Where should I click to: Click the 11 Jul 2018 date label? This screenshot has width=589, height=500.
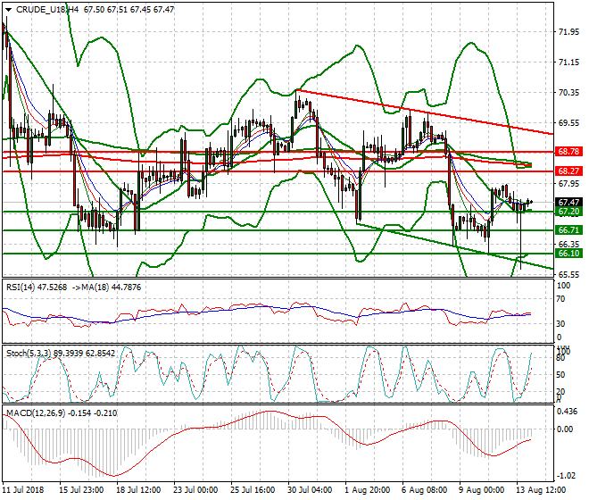23,490
